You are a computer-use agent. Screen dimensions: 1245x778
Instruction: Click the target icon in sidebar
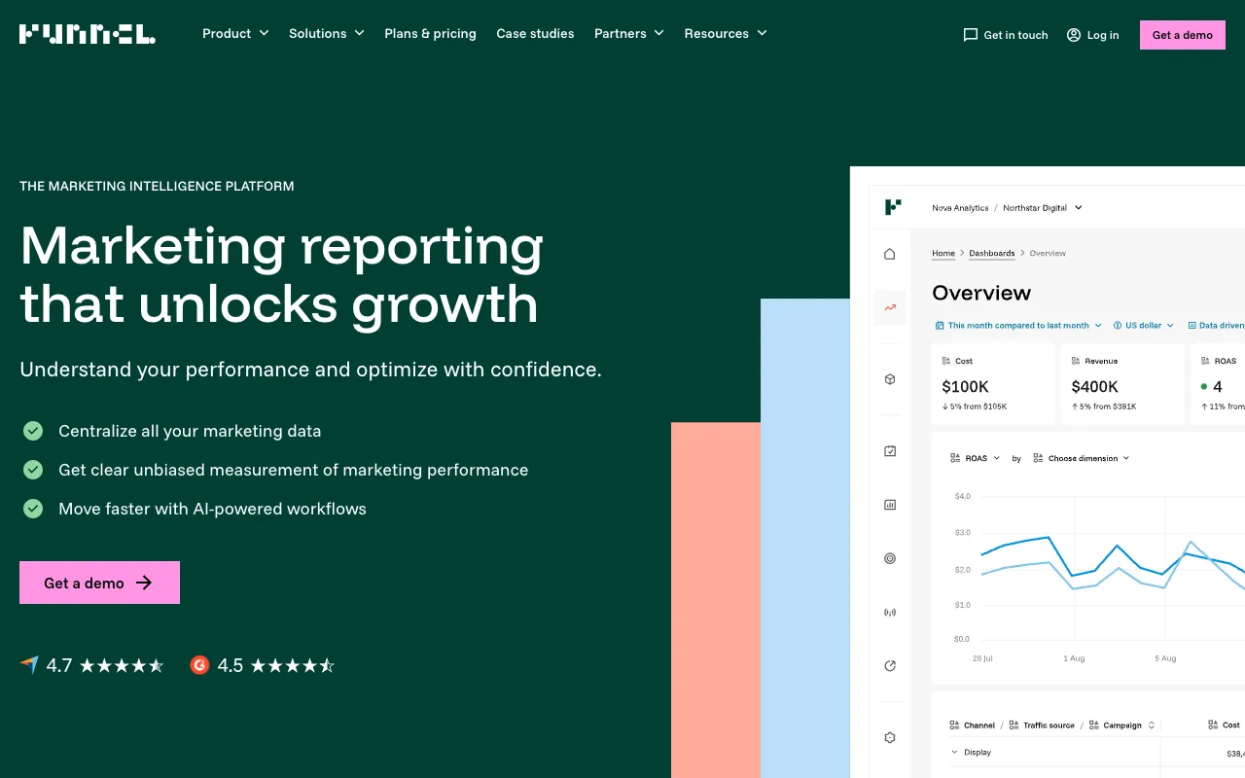889,558
